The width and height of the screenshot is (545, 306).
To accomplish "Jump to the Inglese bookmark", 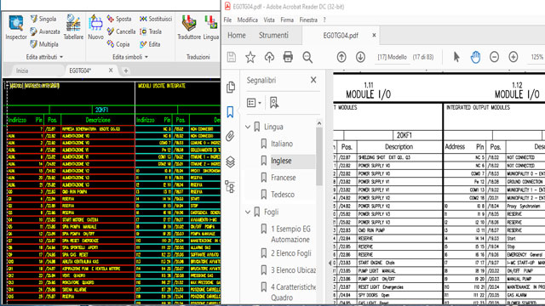I will tap(281, 161).
